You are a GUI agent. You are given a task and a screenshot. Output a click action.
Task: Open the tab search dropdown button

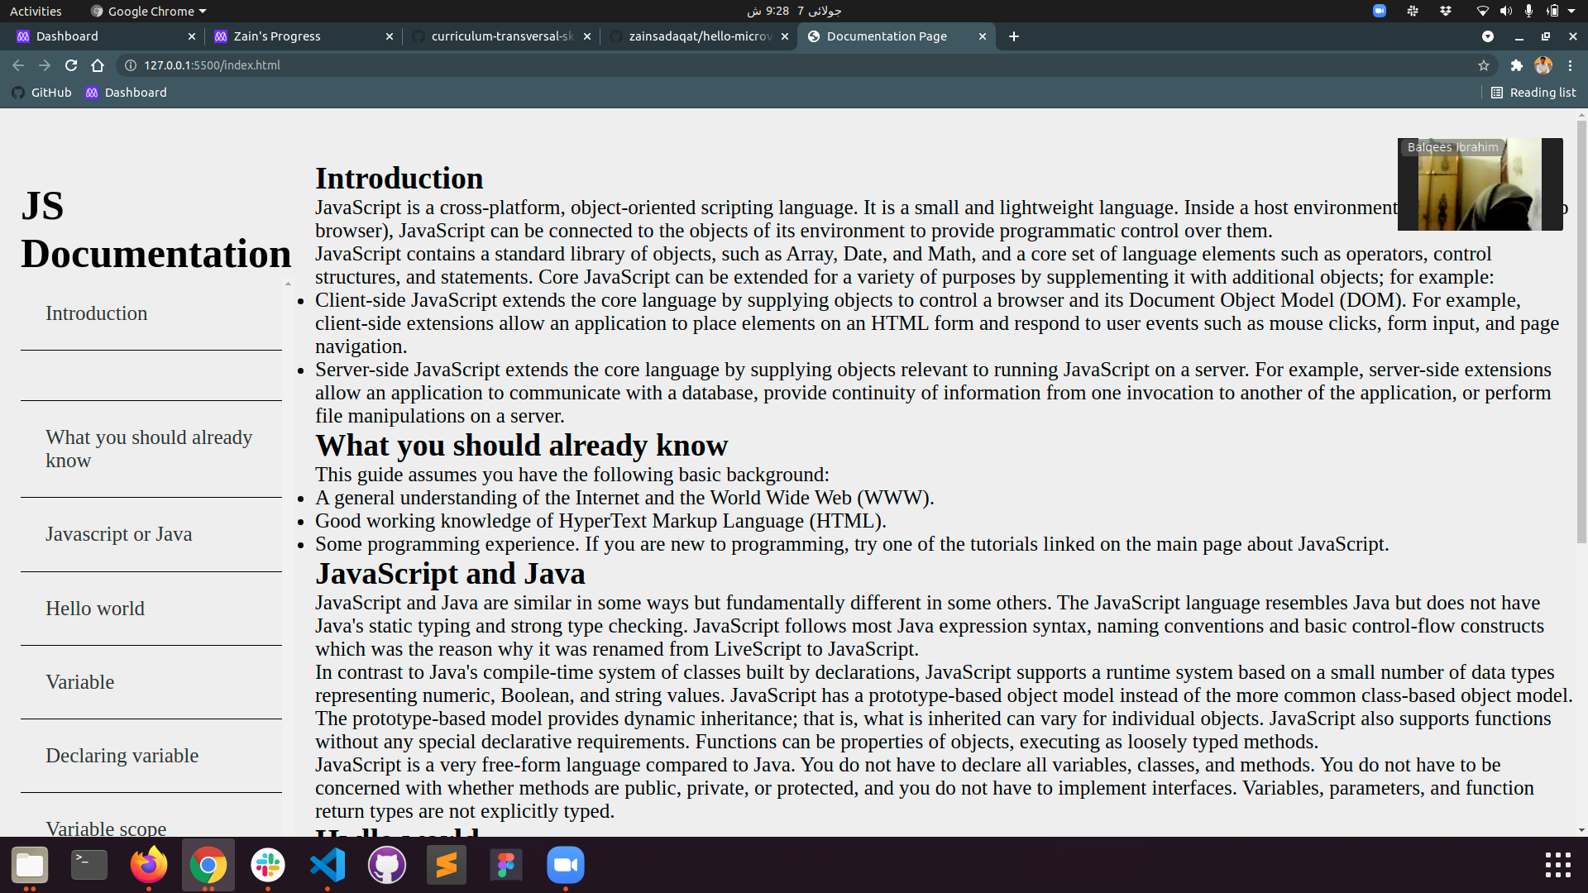coord(1488,36)
